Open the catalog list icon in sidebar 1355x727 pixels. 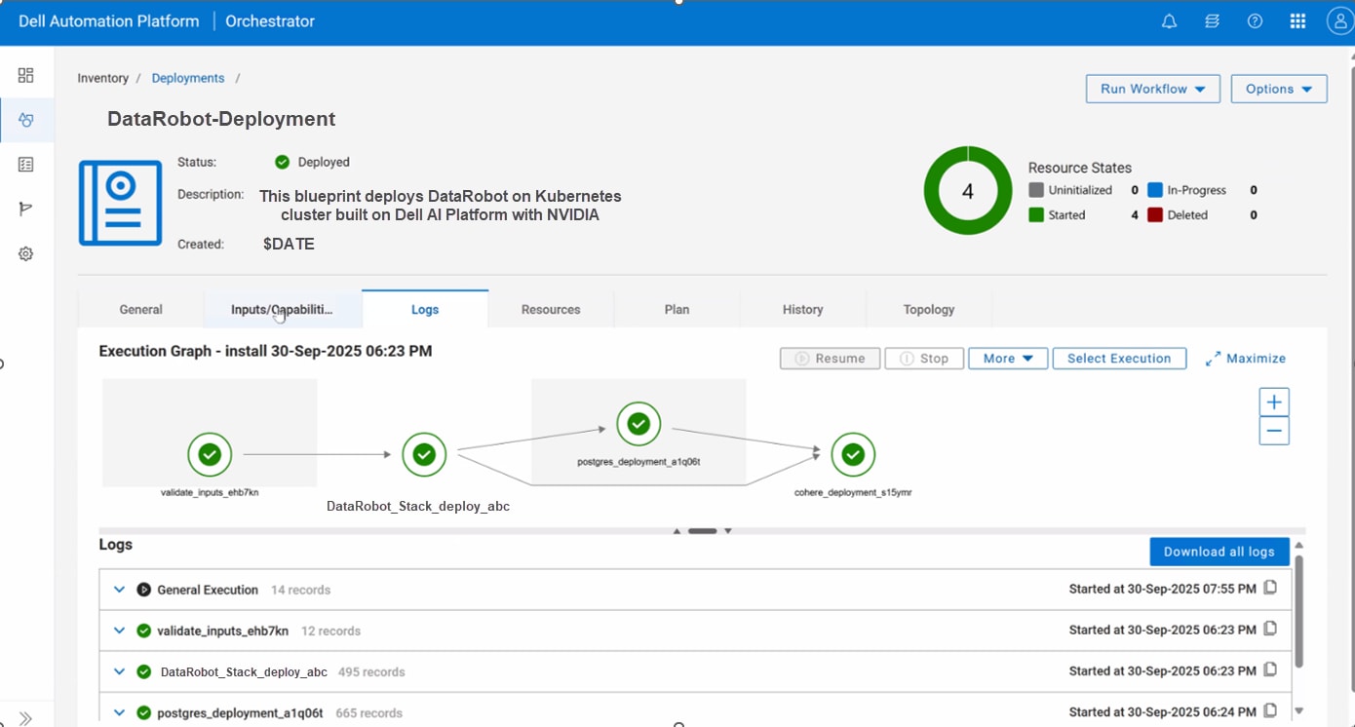(26, 165)
